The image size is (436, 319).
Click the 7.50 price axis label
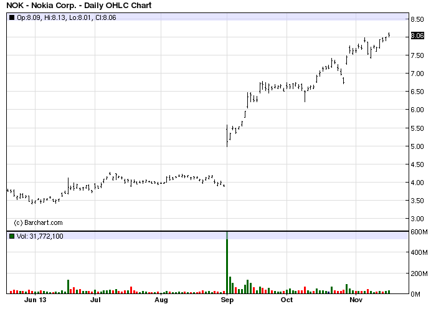coord(417,55)
